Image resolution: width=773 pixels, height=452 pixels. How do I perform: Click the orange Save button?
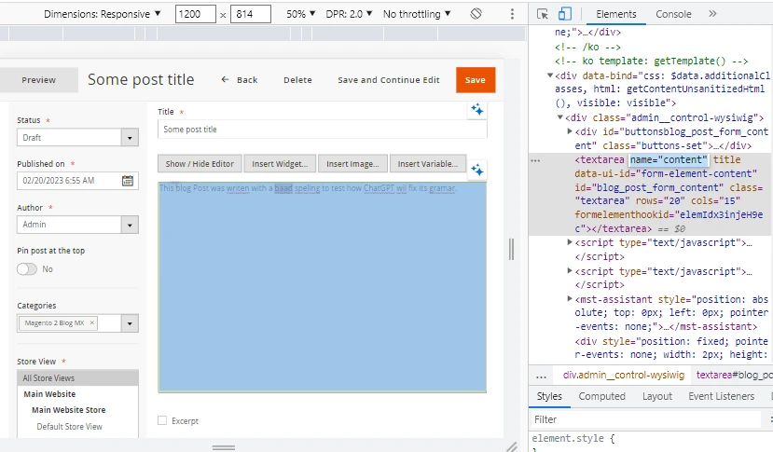[476, 80]
